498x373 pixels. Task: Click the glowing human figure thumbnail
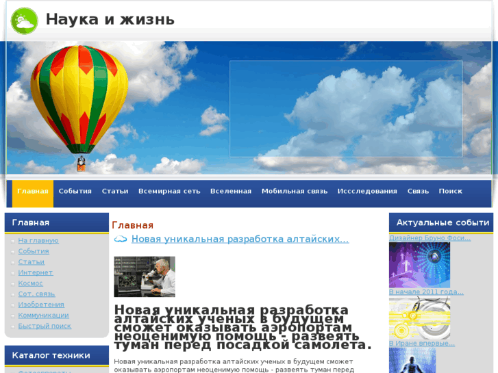click(412, 360)
